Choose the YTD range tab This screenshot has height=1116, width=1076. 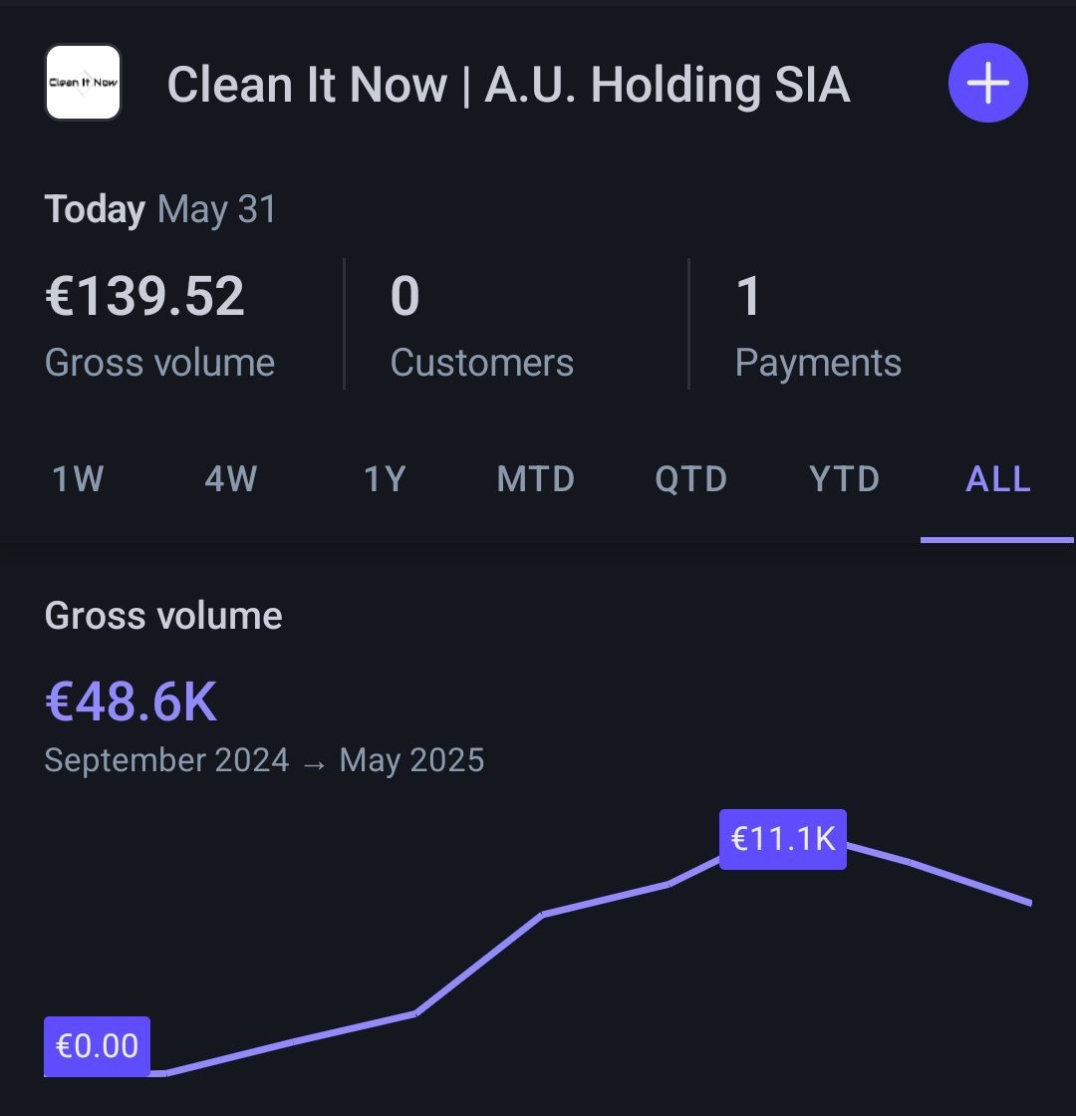tap(845, 479)
